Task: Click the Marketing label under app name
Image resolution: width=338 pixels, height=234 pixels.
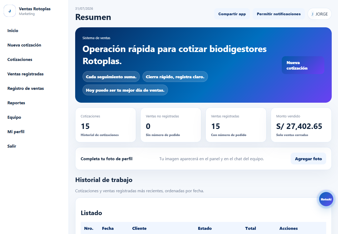Action: coord(27,14)
